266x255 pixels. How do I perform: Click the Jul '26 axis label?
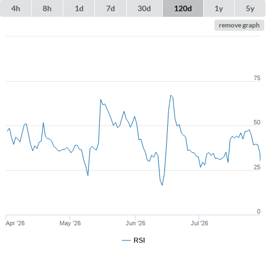[199, 223]
